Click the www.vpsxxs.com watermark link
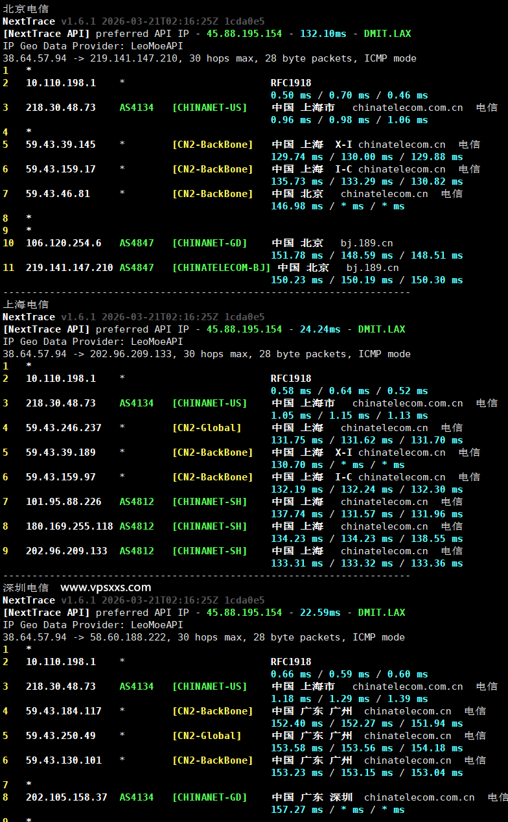Screen dimensions: 508x822 tap(106, 588)
